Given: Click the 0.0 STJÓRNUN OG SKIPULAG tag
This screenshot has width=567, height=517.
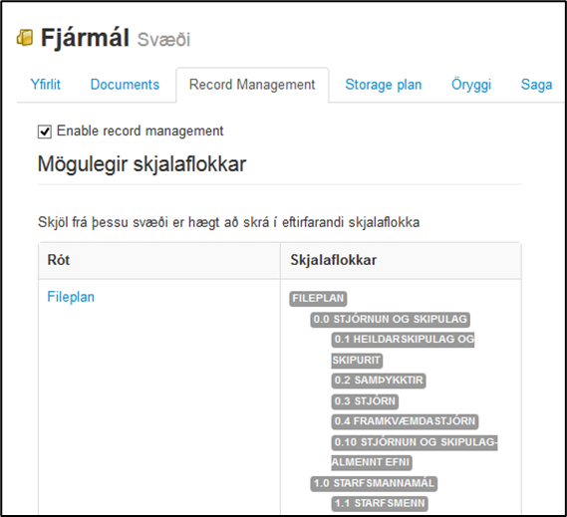Looking at the screenshot, I should [x=390, y=319].
